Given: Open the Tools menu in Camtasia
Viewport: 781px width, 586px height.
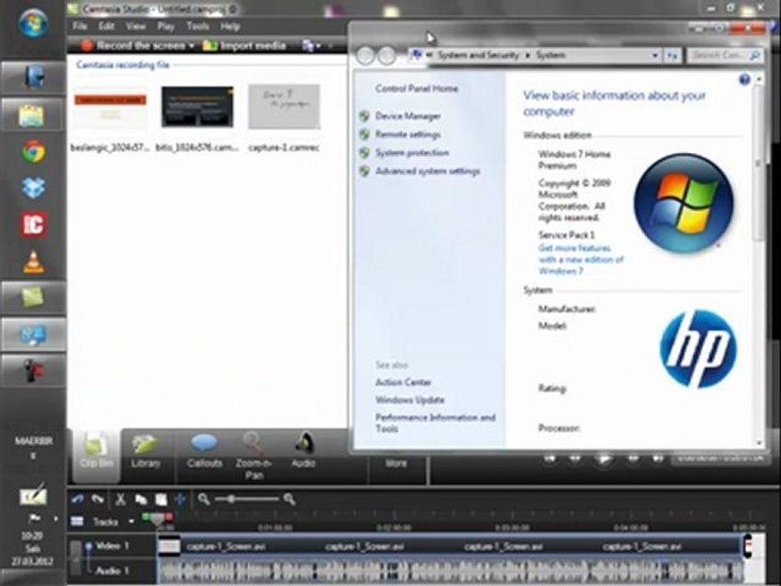Looking at the screenshot, I should pyautogui.click(x=197, y=26).
